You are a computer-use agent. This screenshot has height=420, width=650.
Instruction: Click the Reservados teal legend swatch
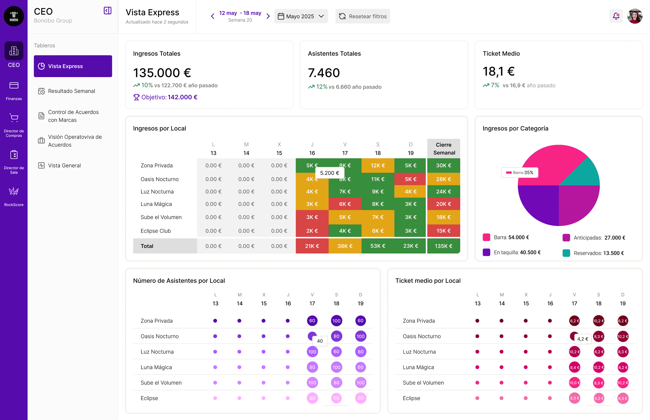566,253
